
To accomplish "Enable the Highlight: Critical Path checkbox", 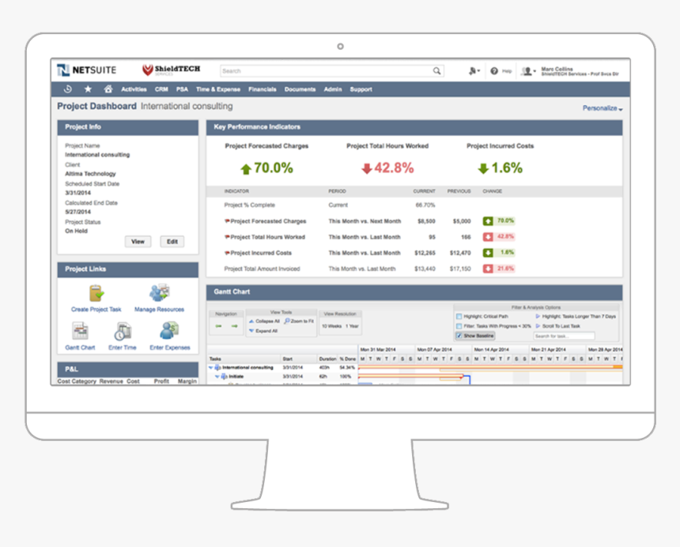I will [459, 316].
